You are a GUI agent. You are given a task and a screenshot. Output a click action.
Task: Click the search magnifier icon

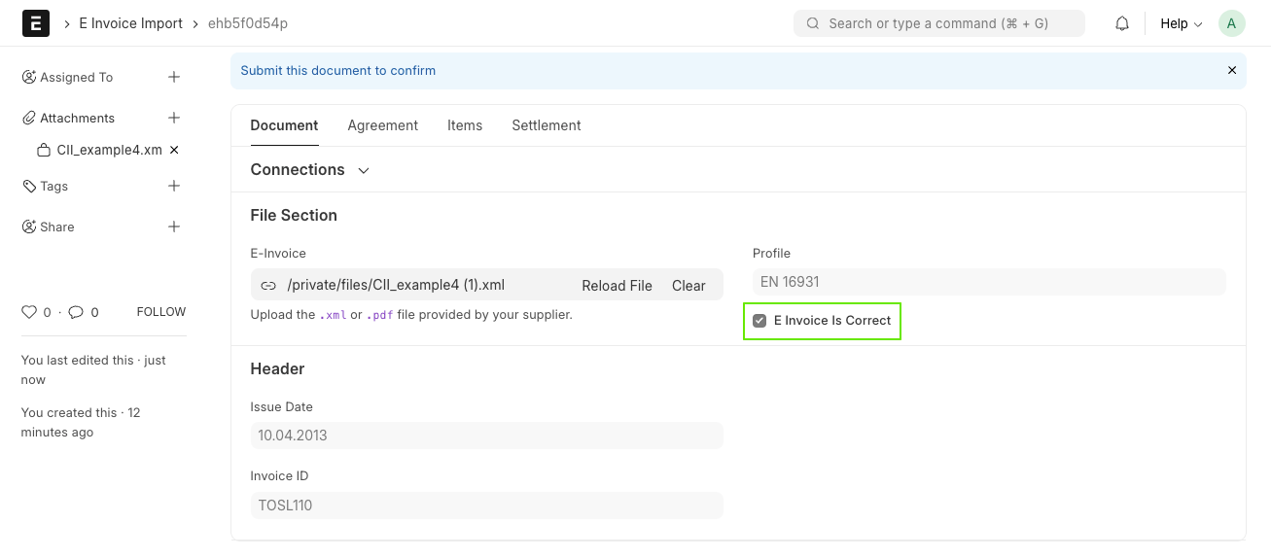[x=812, y=23]
